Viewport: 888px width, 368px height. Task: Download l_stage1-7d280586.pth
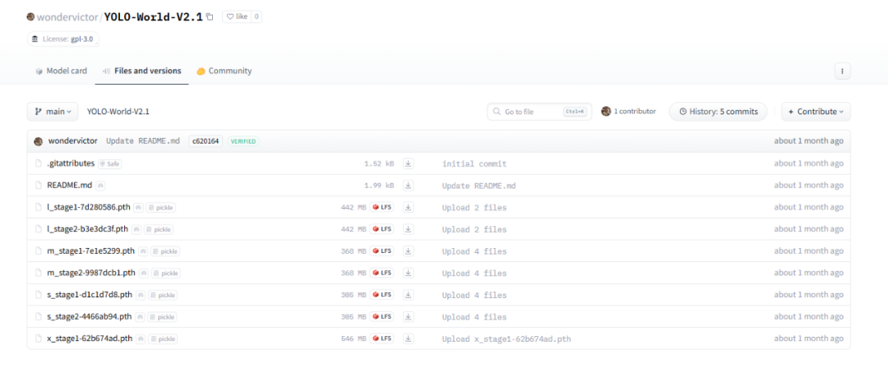tap(409, 207)
